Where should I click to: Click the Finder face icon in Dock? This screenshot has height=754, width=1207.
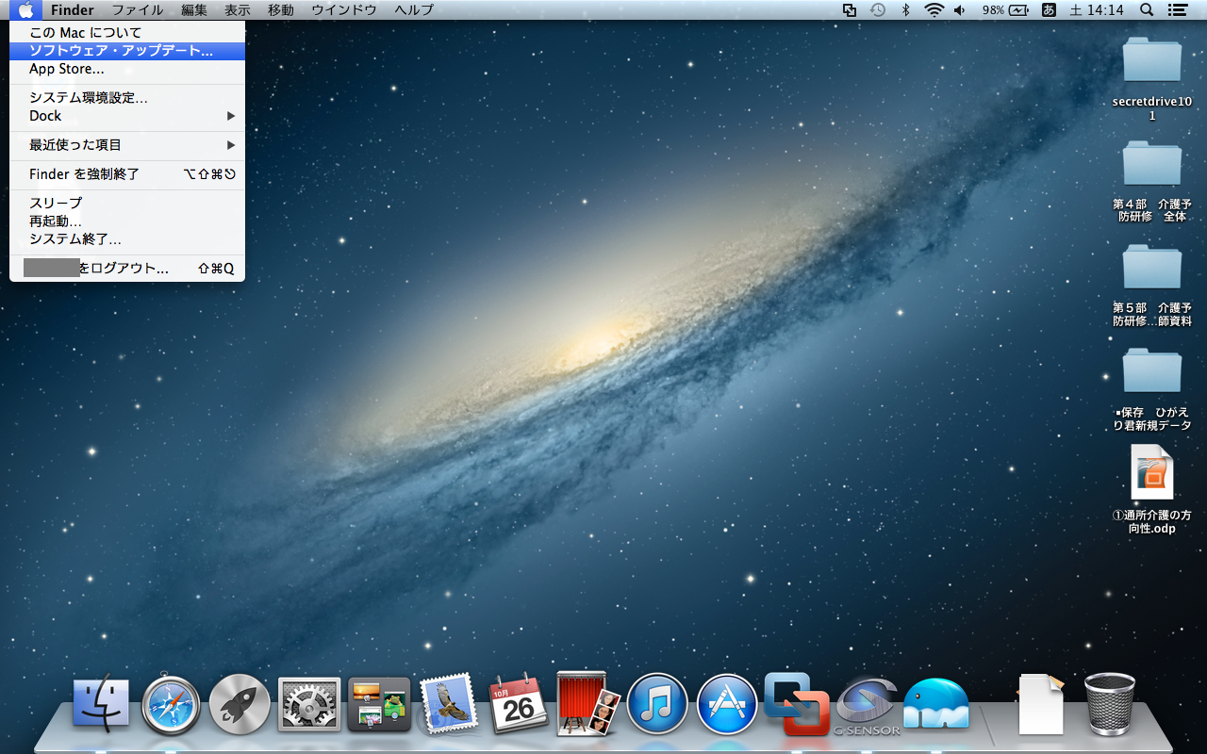tap(101, 705)
